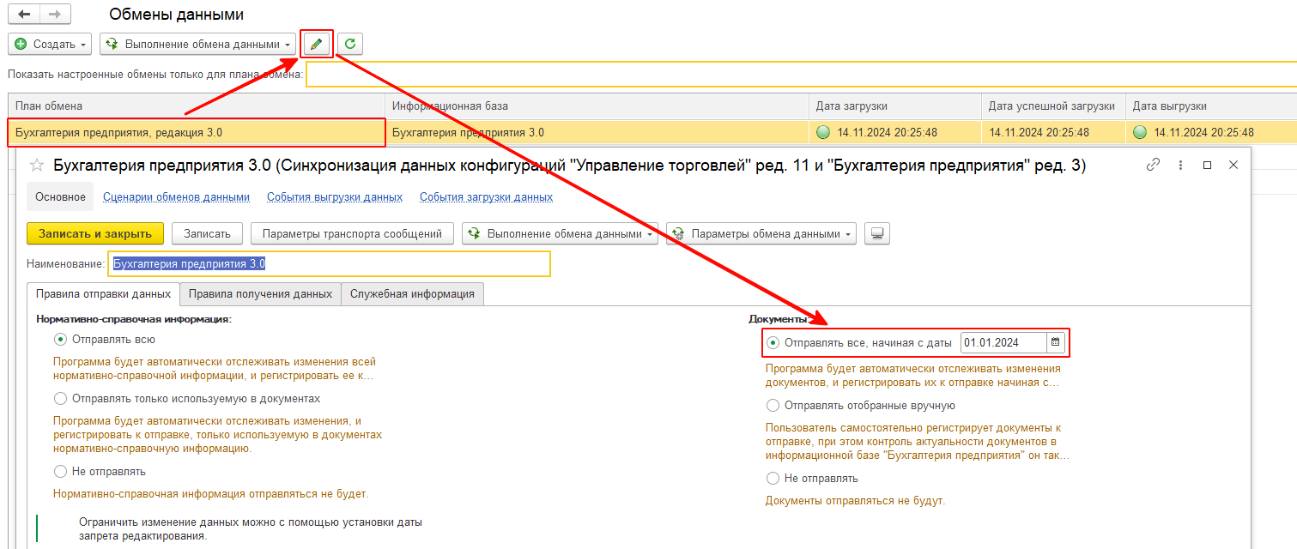The image size is (1297, 549).
Task: Open the События загрузки данных link
Action: pyautogui.click(x=486, y=197)
